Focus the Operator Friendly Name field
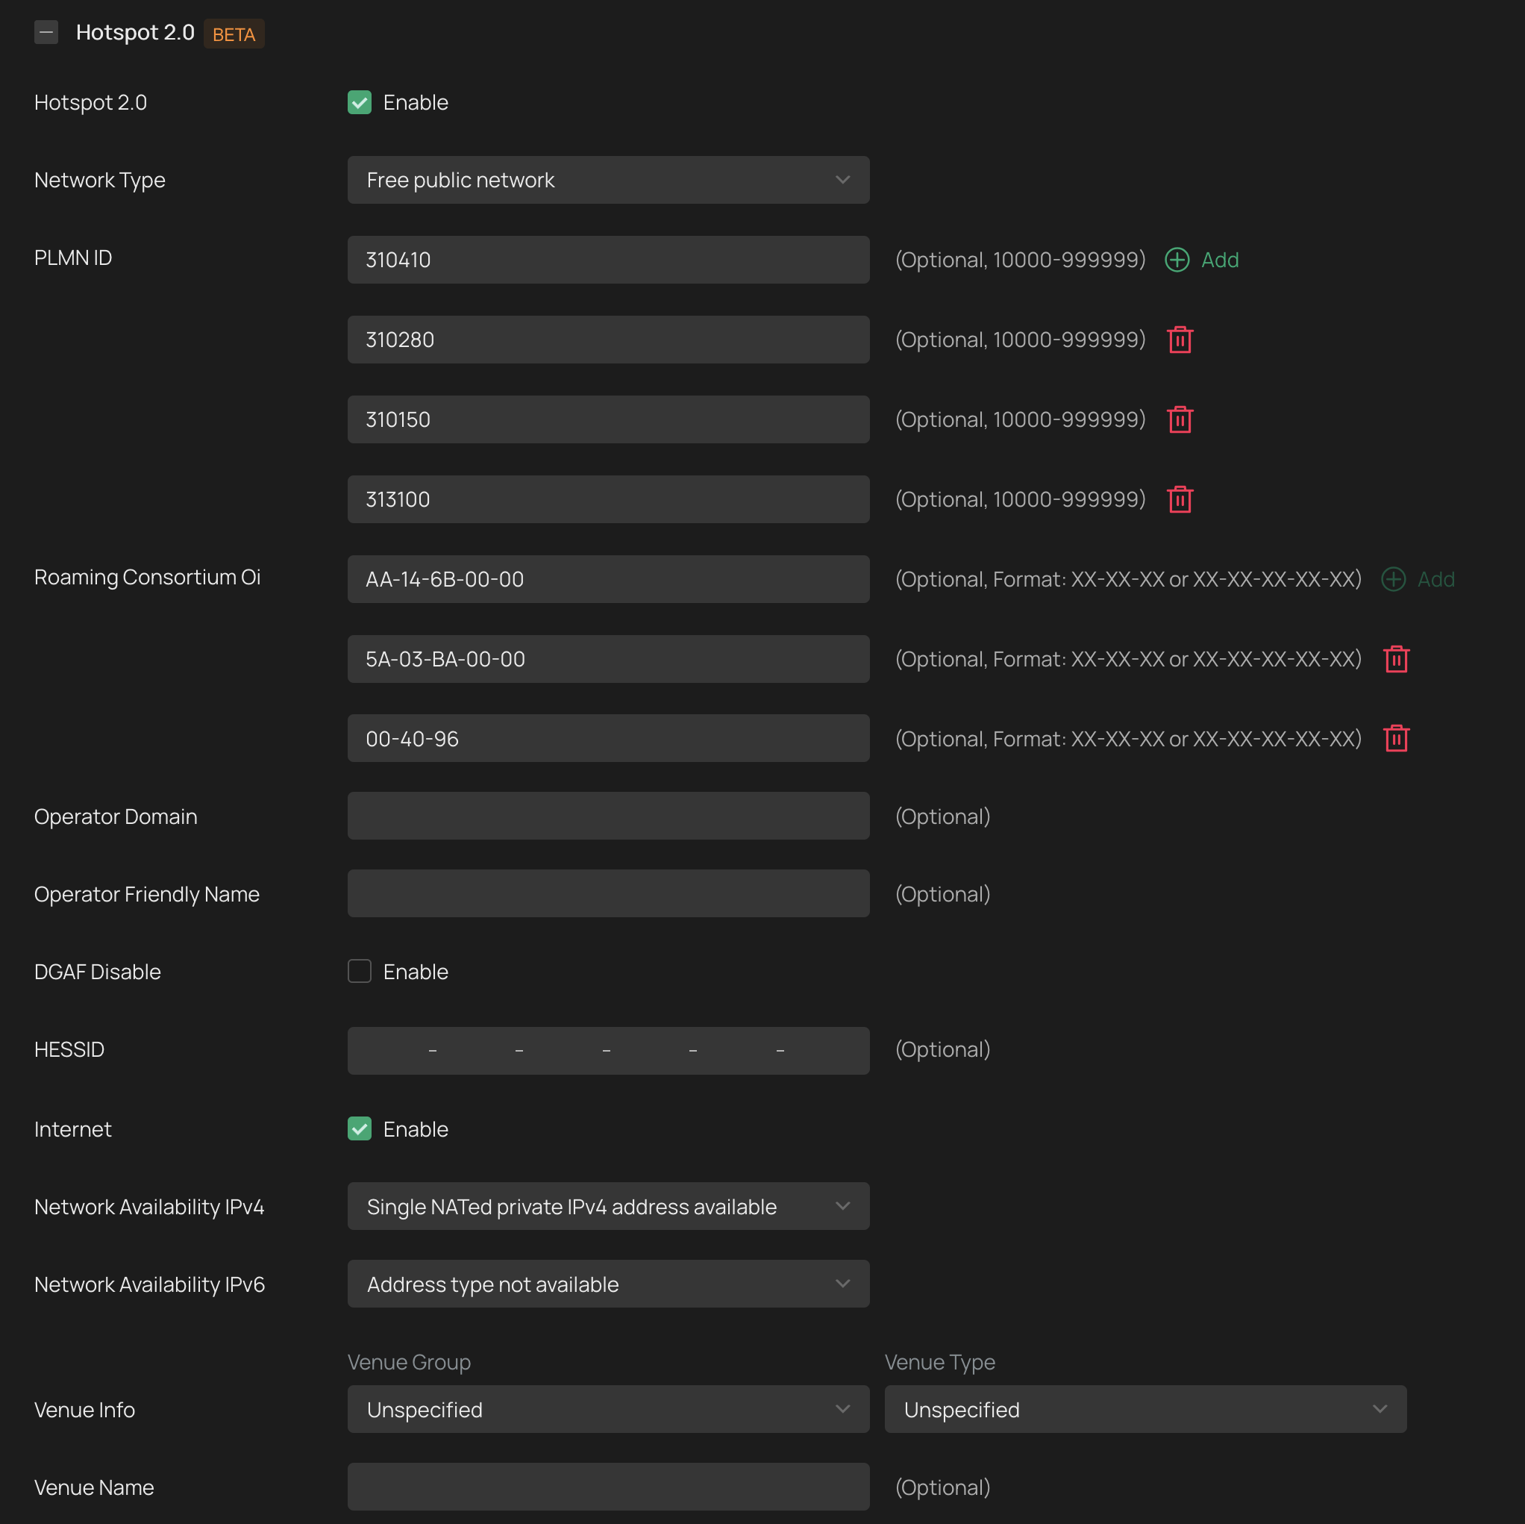The height and width of the screenshot is (1524, 1525). 608,893
